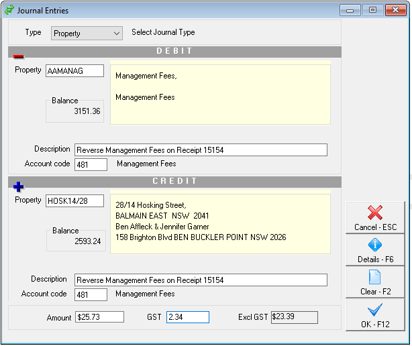Click the DEBIT section header
This screenshot has height=346, width=412.
[x=174, y=51]
